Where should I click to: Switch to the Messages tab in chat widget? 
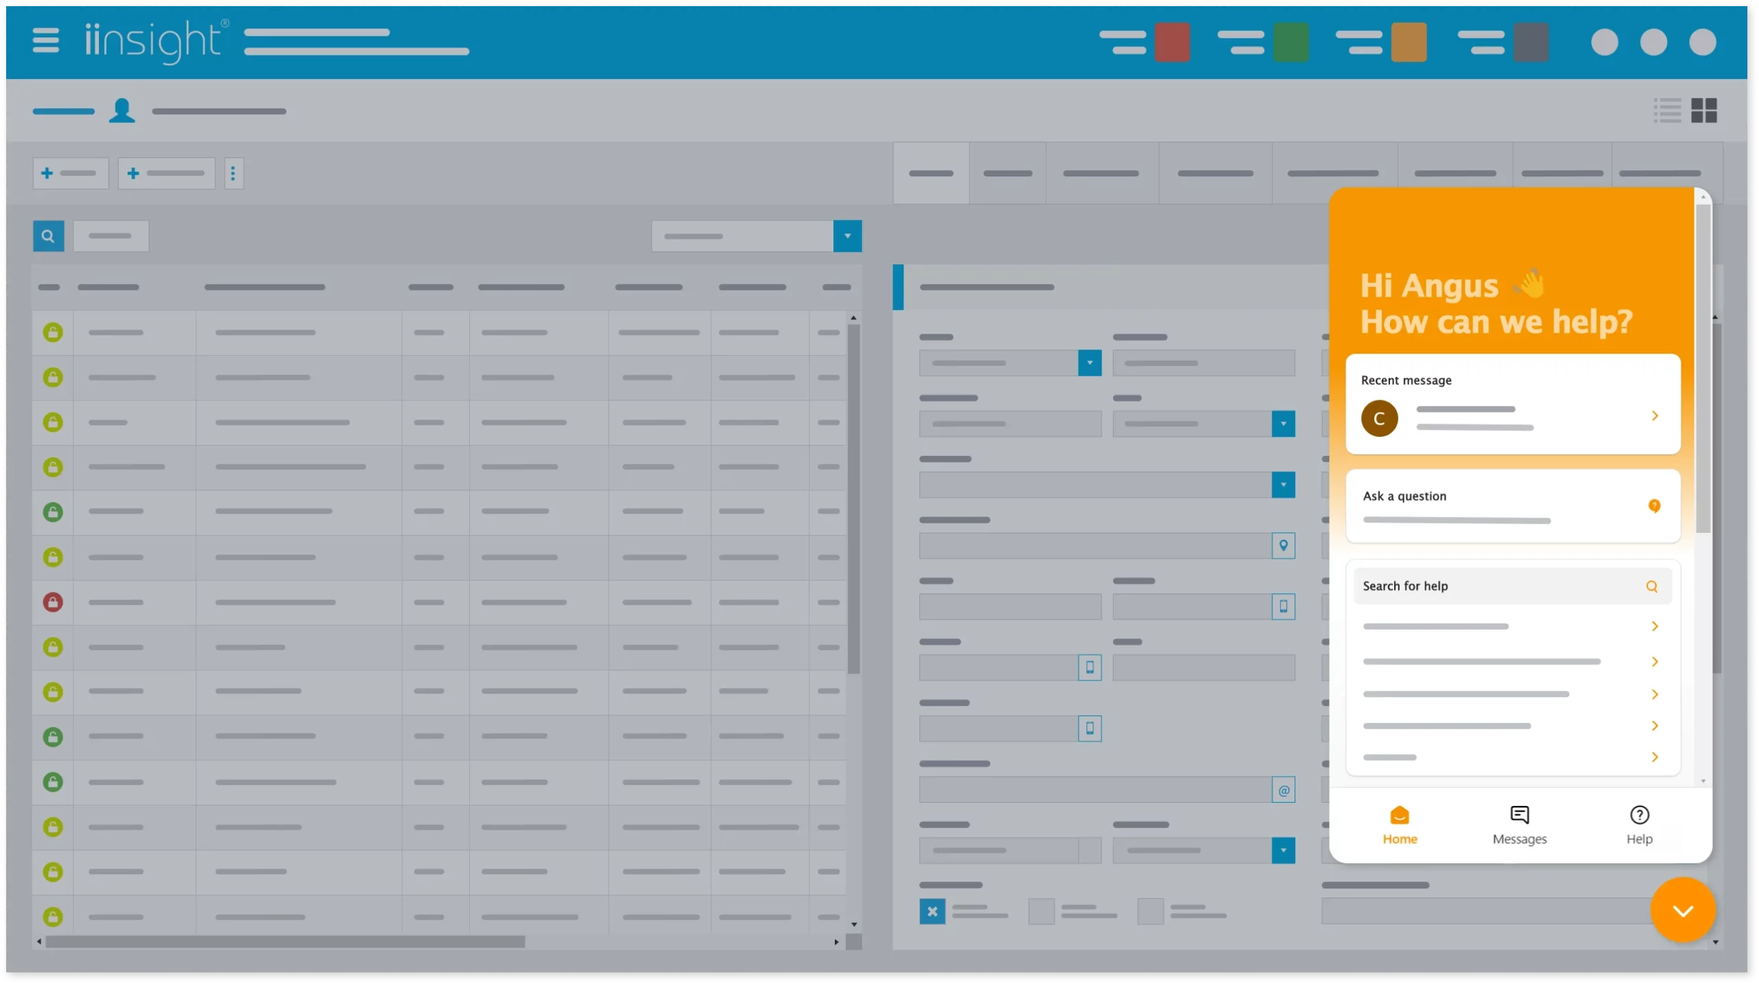(1519, 824)
